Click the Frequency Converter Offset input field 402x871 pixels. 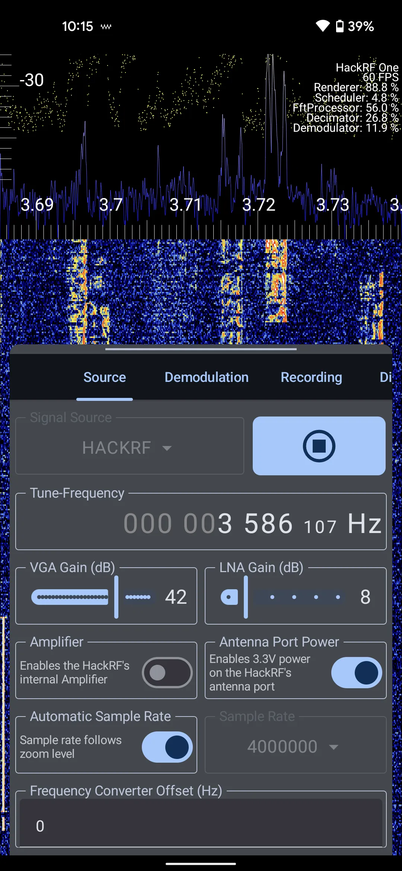click(x=201, y=826)
